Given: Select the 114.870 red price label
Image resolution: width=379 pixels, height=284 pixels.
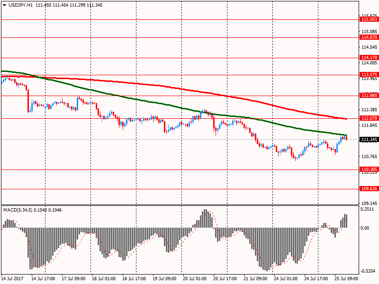Looking at the screenshot, I should point(369,37).
